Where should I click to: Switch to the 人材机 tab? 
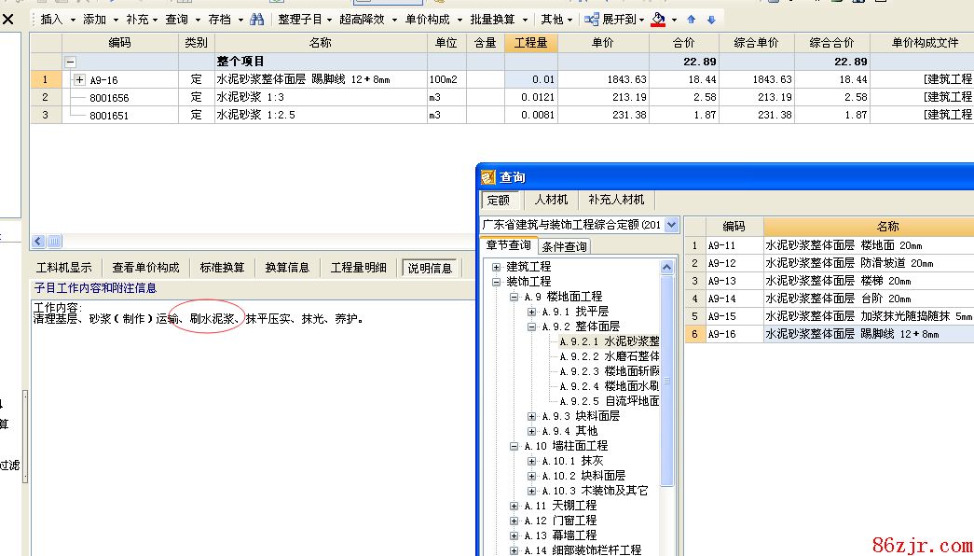click(x=550, y=200)
